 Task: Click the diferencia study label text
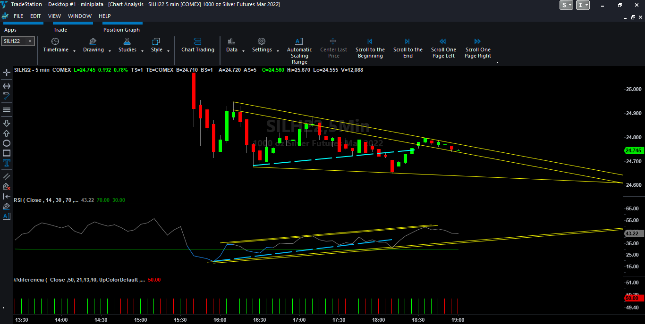(x=79, y=280)
